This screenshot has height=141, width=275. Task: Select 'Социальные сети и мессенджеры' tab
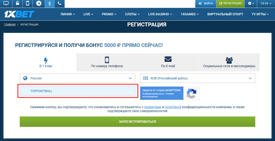229,62
